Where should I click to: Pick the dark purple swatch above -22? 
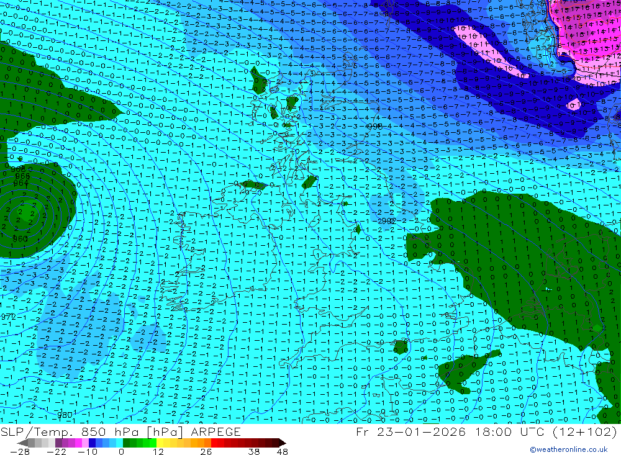click(x=58, y=443)
